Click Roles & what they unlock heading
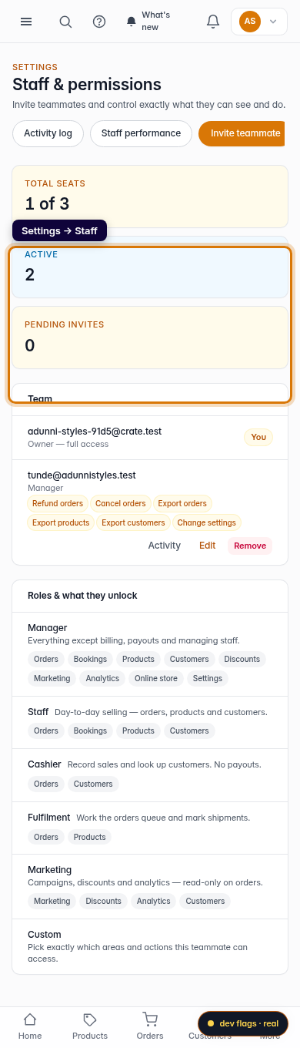300x1048 pixels. 82,596
